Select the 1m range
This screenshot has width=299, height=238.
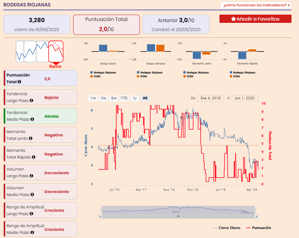pos(93,98)
